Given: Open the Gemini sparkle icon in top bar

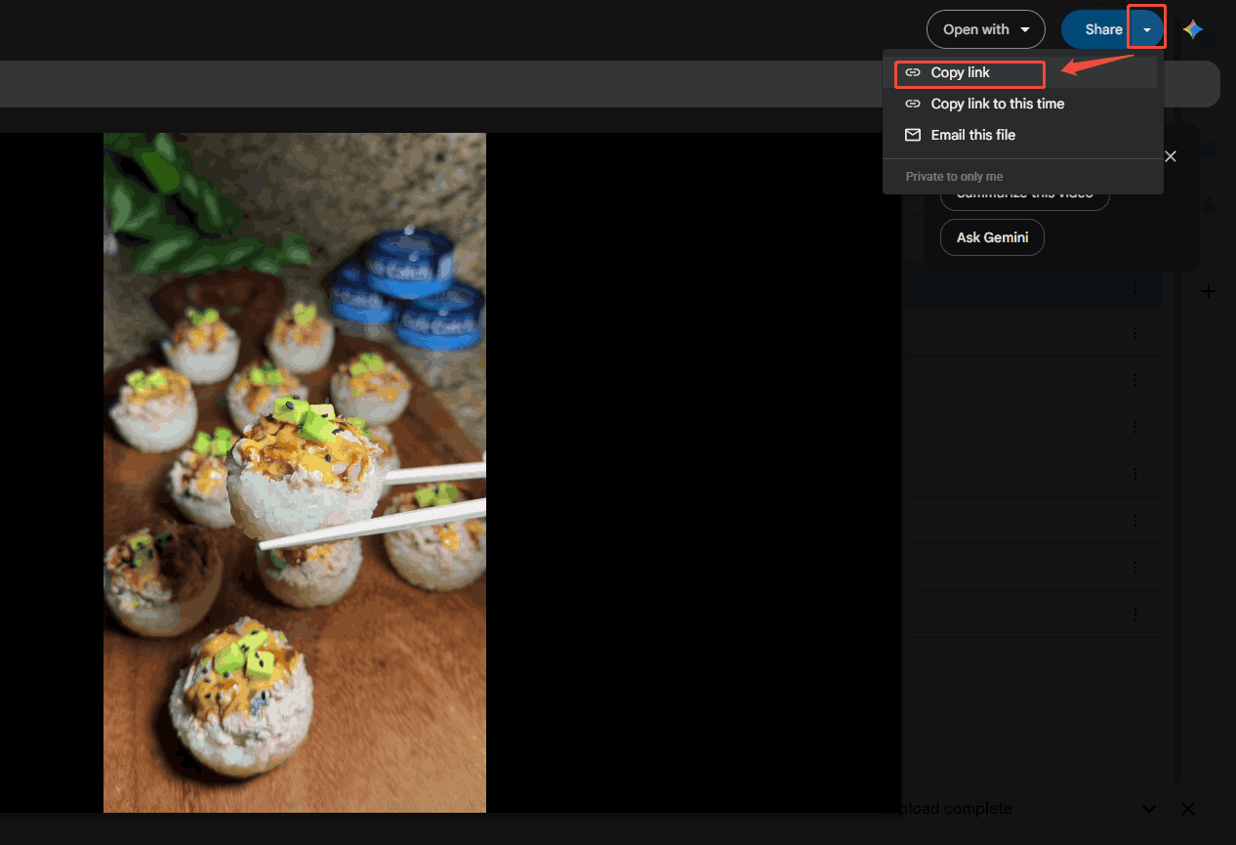Looking at the screenshot, I should (x=1192, y=29).
